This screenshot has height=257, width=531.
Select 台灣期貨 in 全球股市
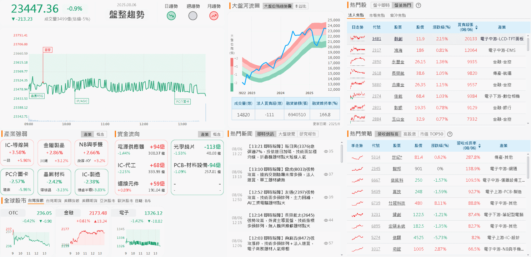(54, 201)
